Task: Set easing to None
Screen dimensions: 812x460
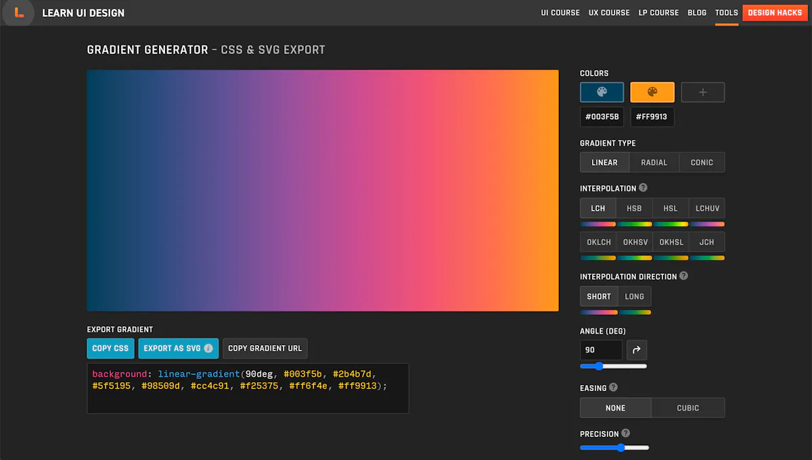Action: point(616,408)
